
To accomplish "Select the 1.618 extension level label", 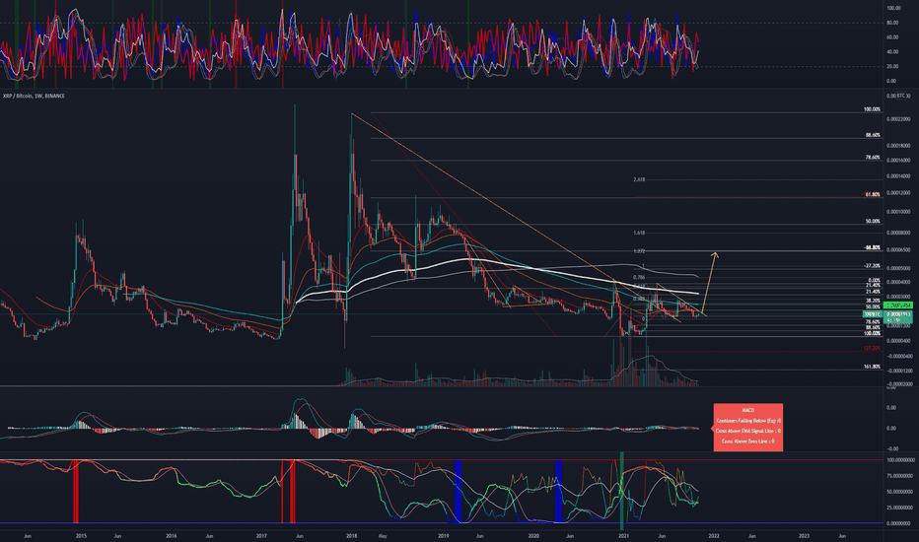I will (639, 233).
